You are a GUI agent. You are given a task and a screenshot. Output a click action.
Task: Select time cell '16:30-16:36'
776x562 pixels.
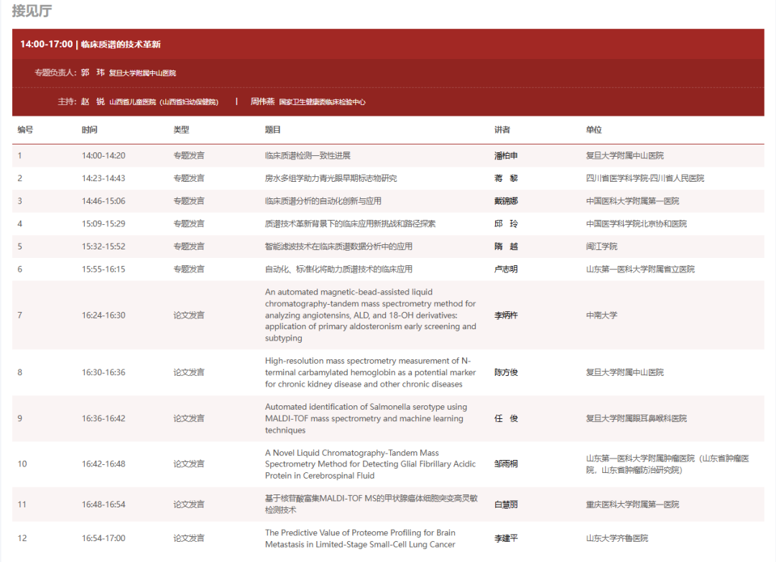pyautogui.click(x=103, y=372)
